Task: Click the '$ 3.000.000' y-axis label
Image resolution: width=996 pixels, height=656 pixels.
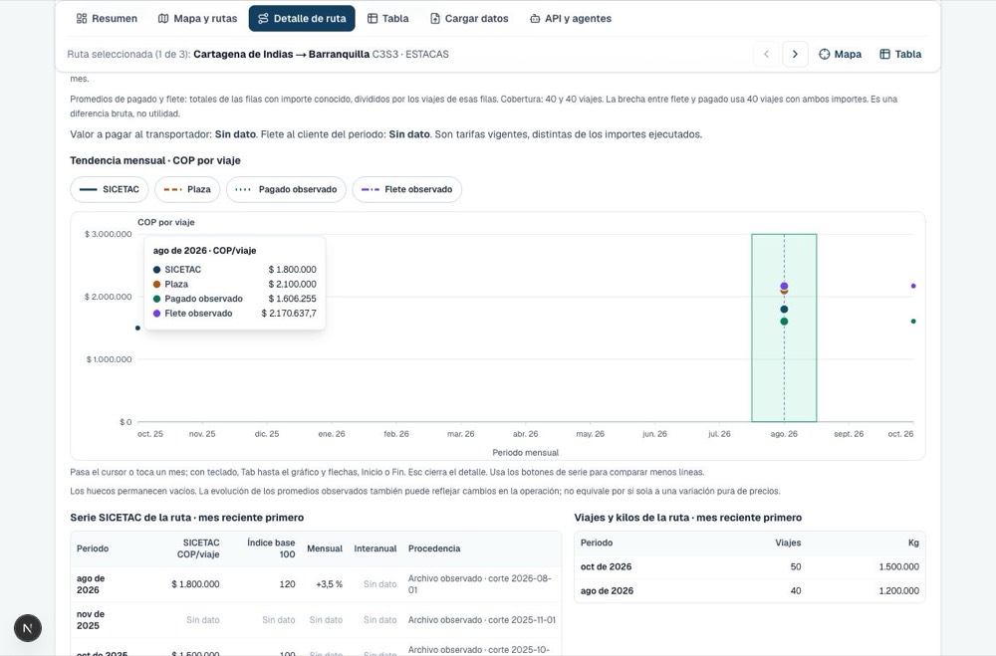Action: pyautogui.click(x=108, y=234)
